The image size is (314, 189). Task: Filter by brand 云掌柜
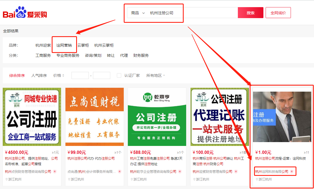coord(83,45)
